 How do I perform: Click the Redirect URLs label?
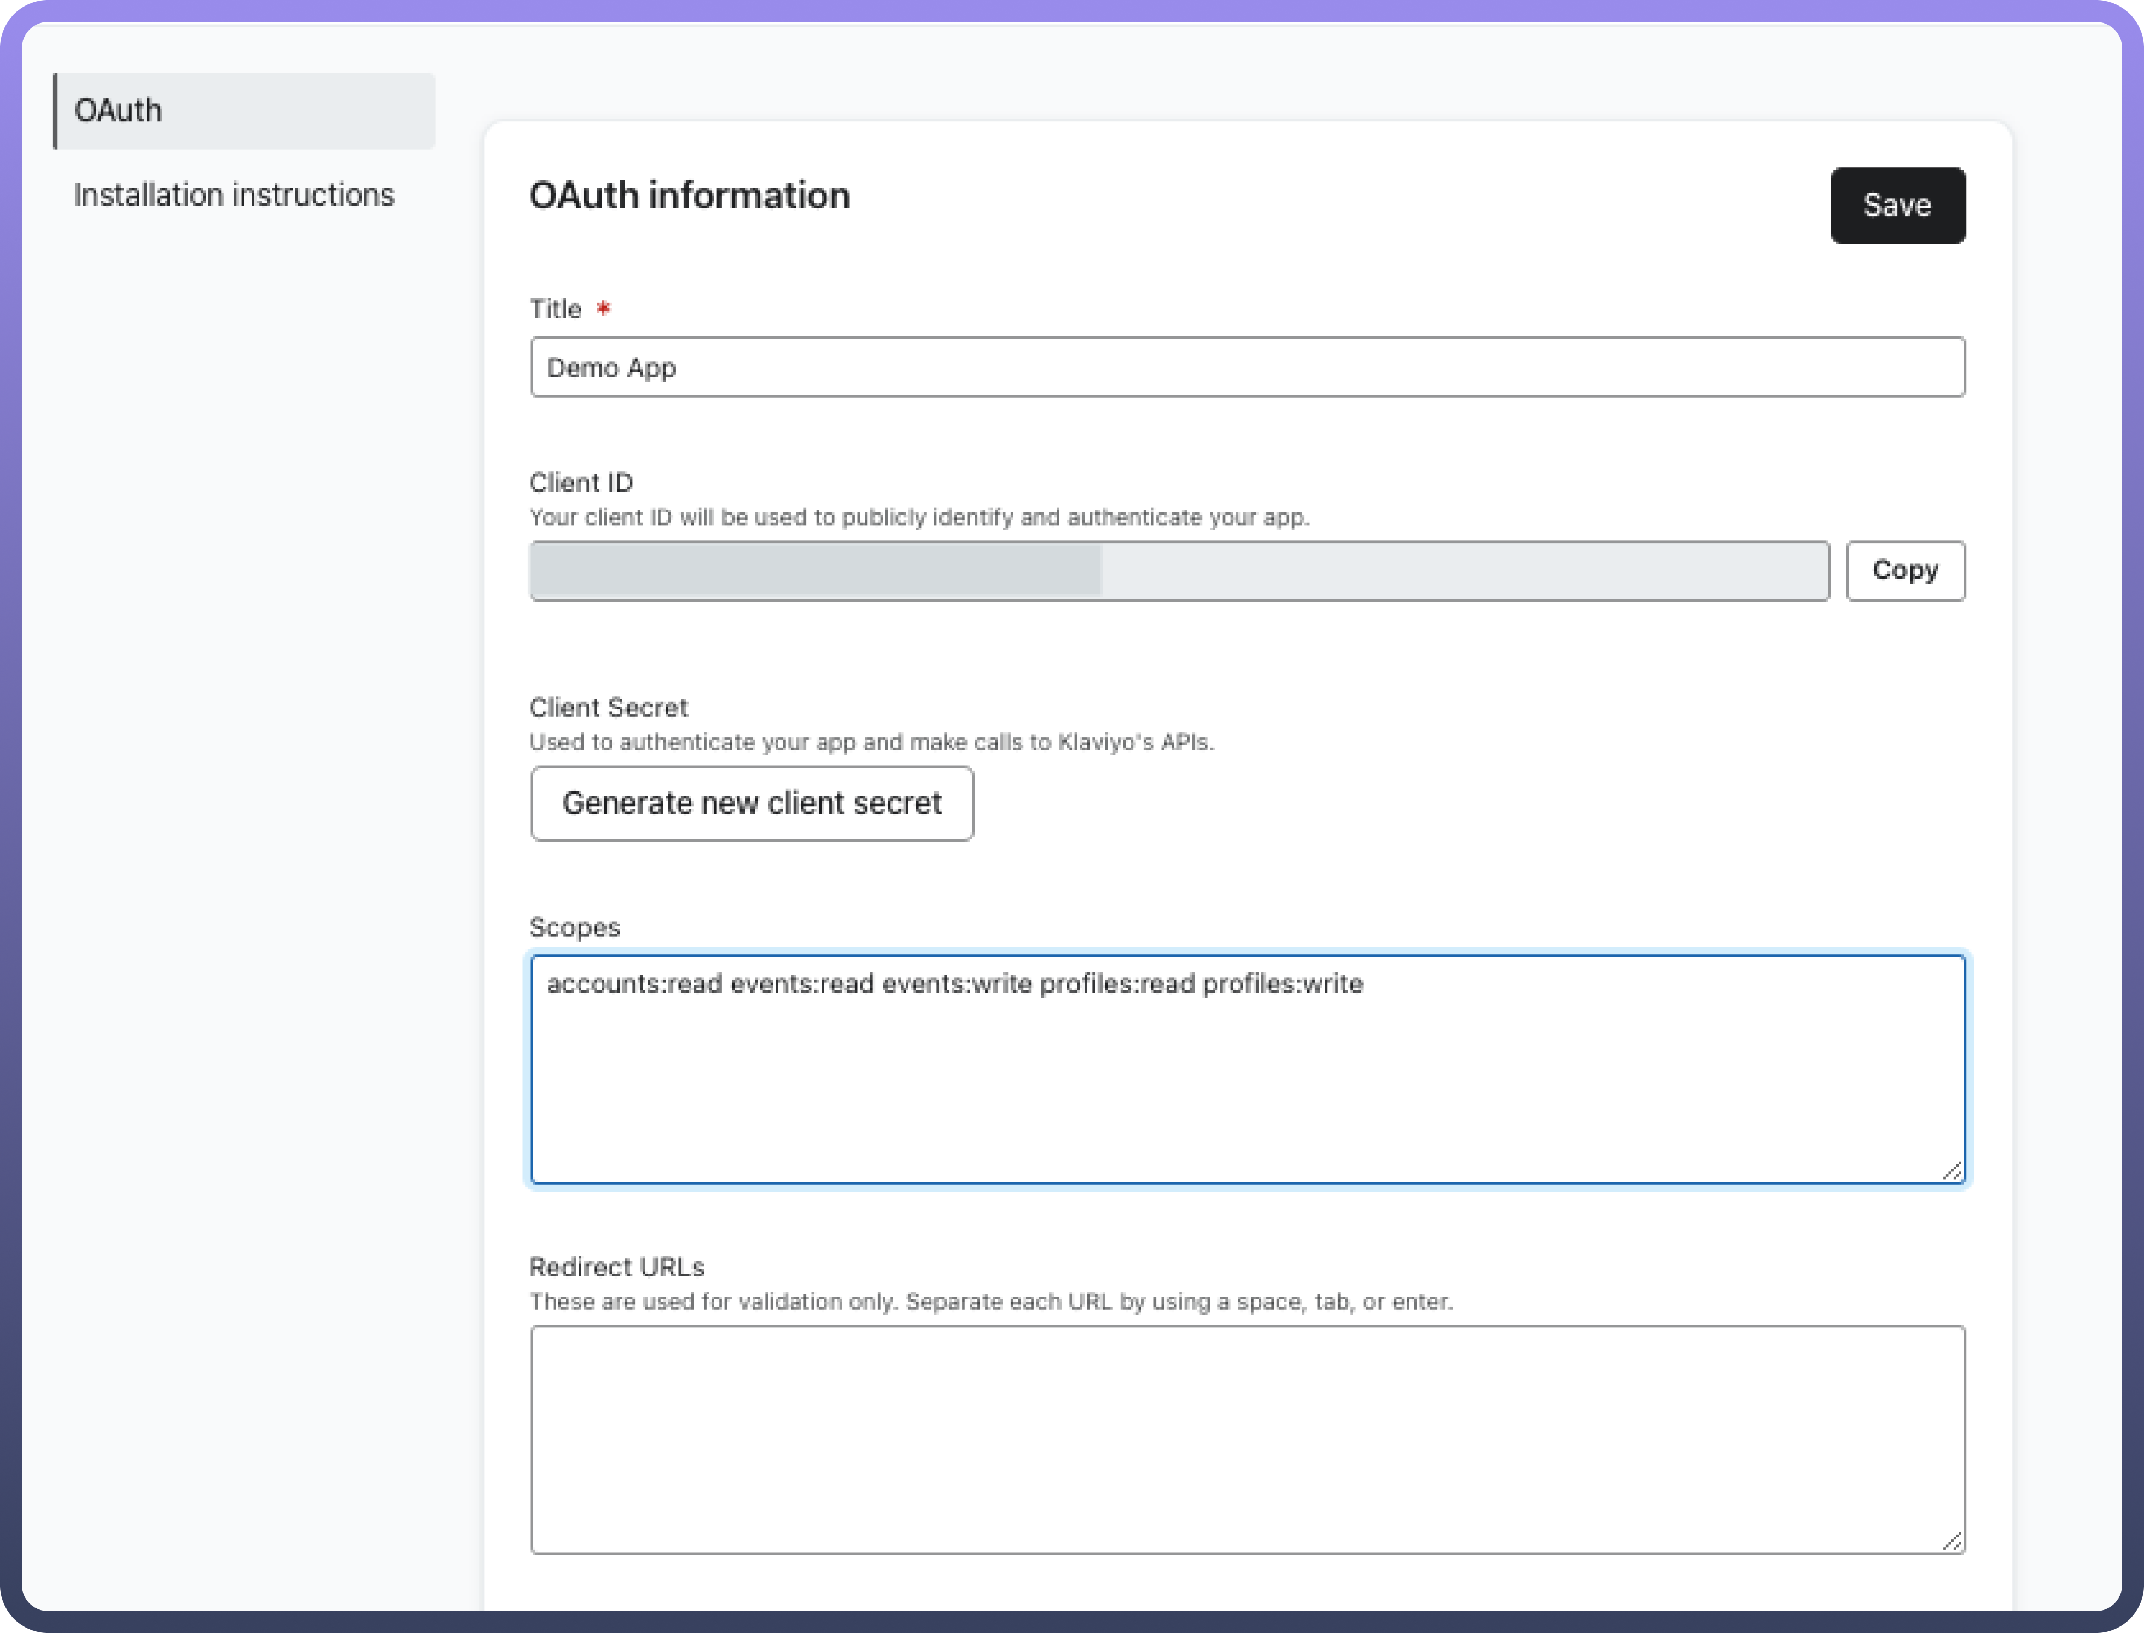(x=616, y=1268)
